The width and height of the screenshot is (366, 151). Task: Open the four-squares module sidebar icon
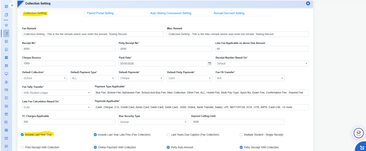[6, 58]
